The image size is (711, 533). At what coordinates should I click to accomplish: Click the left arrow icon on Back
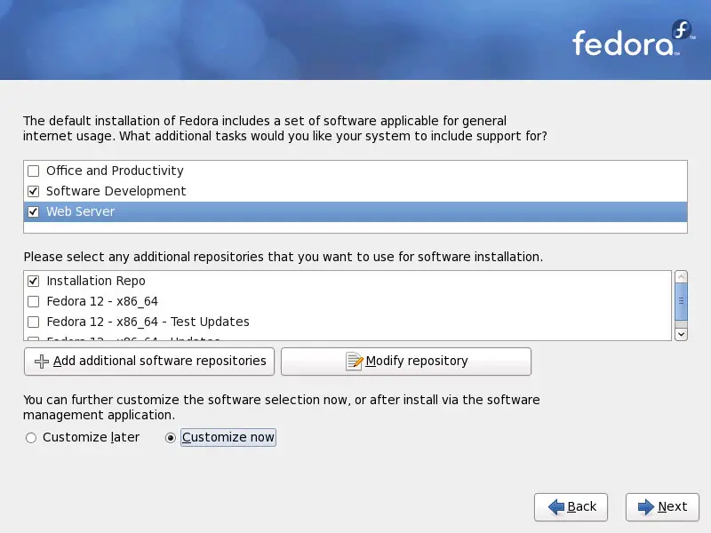[556, 506]
